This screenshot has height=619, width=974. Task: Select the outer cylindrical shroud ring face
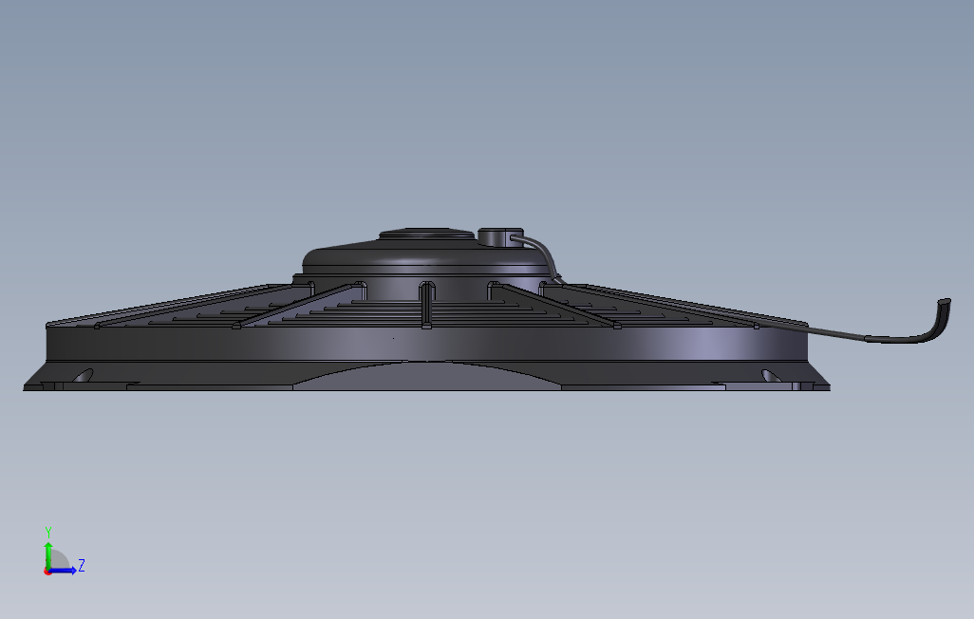coord(427,344)
